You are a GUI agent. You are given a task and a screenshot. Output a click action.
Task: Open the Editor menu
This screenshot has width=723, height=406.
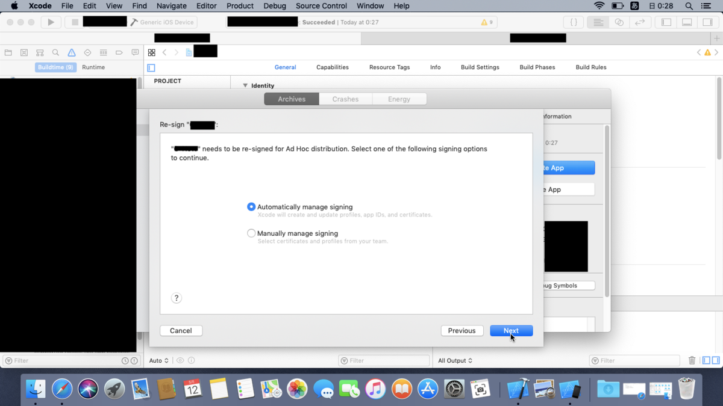[x=206, y=6]
